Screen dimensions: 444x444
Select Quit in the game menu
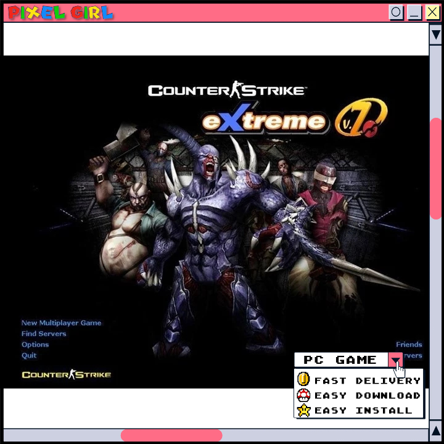[29, 355]
